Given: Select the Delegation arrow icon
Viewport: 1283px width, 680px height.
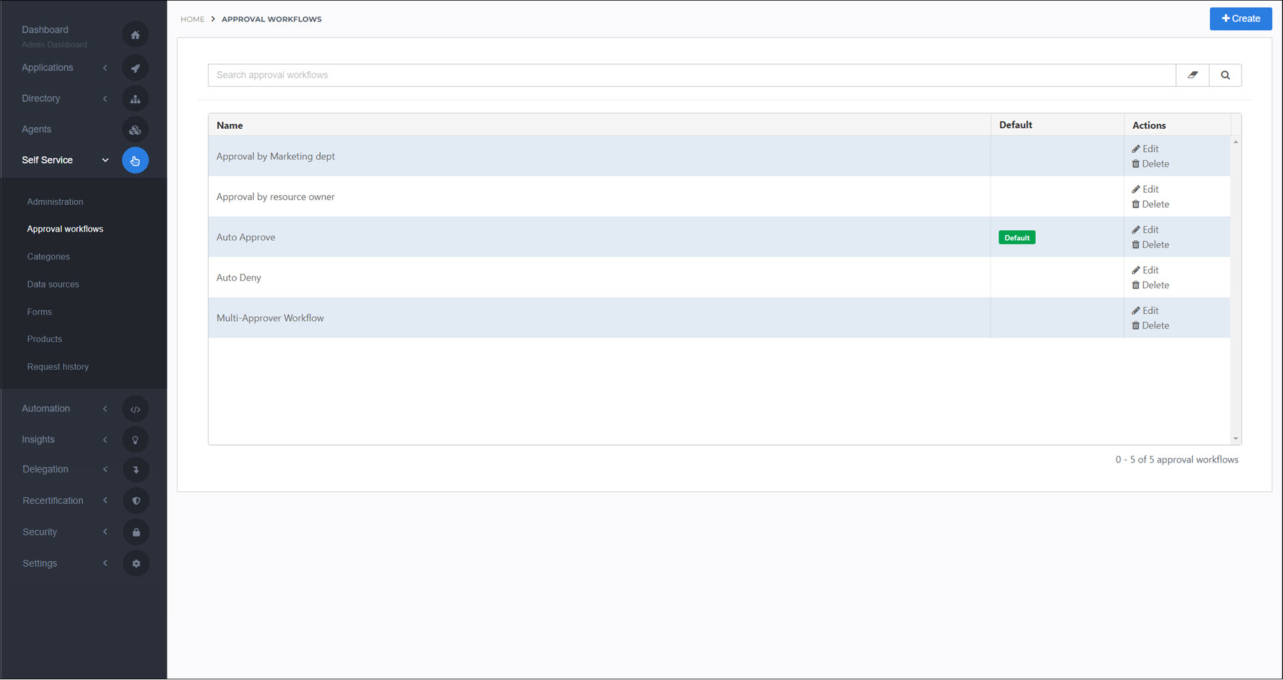Looking at the screenshot, I should [136, 469].
